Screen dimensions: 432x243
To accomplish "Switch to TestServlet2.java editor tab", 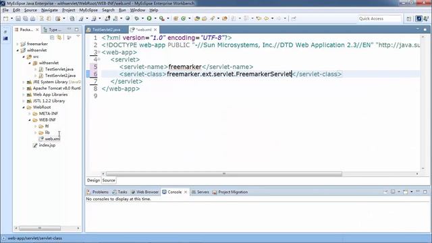I will (x=106, y=30).
